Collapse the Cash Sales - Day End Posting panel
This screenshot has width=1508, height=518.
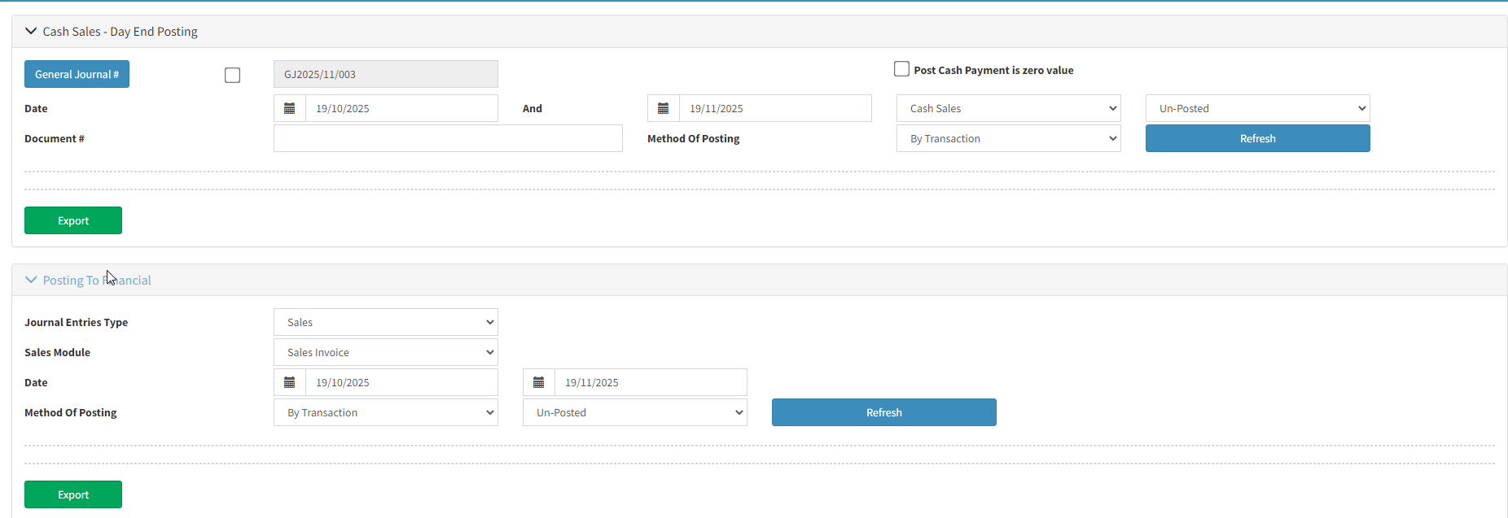click(31, 31)
